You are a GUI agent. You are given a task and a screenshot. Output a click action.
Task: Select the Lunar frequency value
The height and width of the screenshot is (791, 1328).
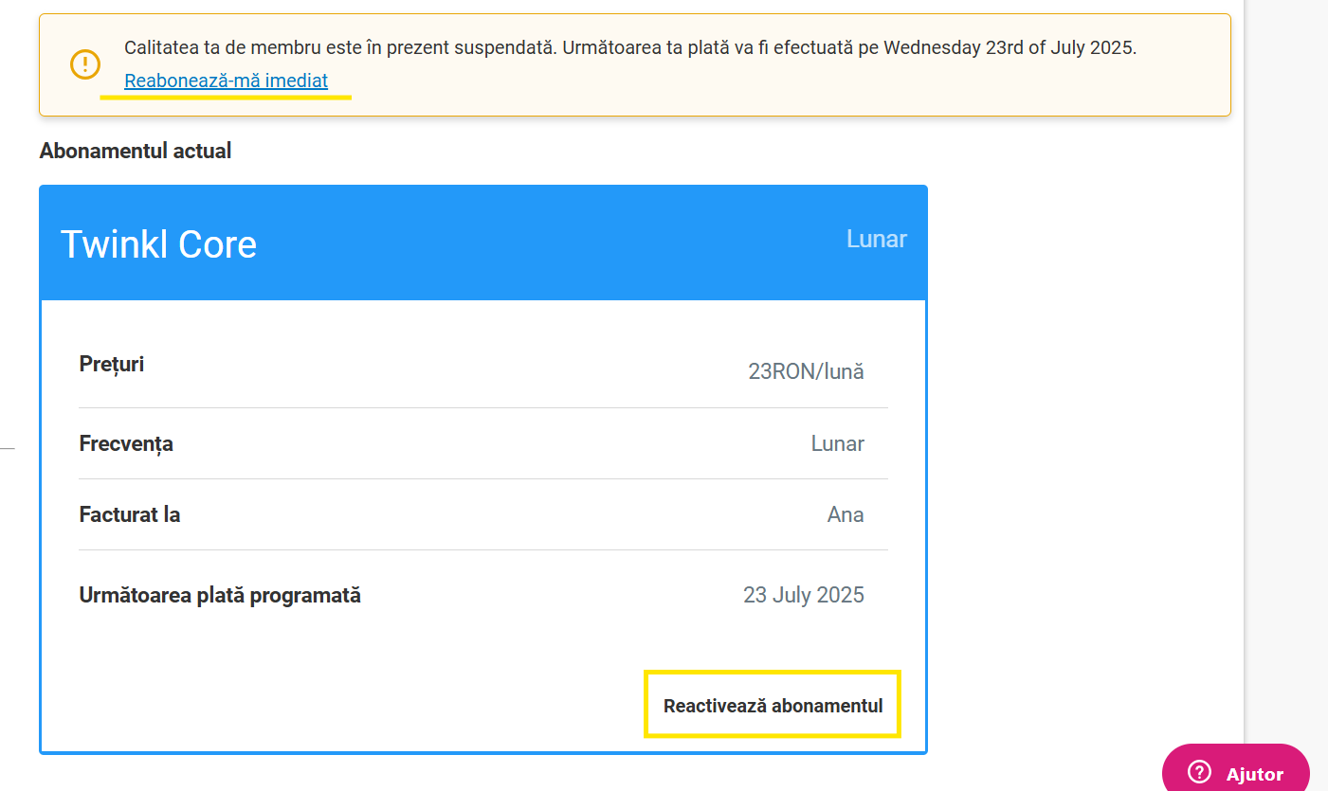click(x=838, y=443)
